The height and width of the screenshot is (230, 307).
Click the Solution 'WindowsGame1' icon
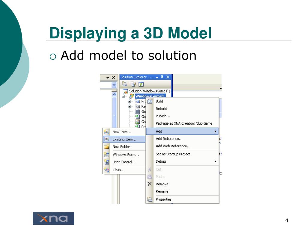click(x=125, y=91)
